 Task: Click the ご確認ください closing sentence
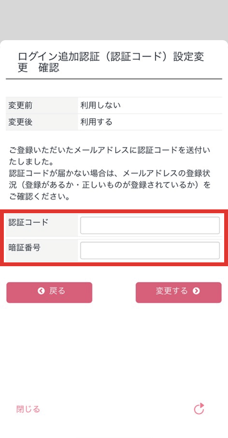pos(39,197)
